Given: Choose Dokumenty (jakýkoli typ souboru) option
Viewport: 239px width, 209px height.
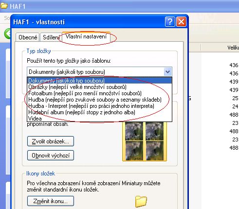Looking at the screenshot, I should [99, 81].
